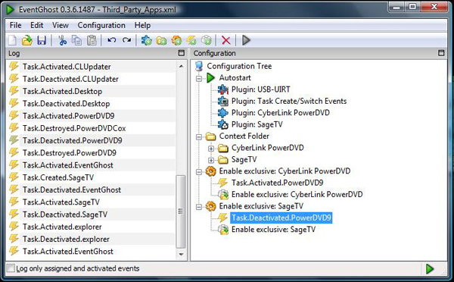
Task: Paste item using clipboard icon
Action: [92, 40]
